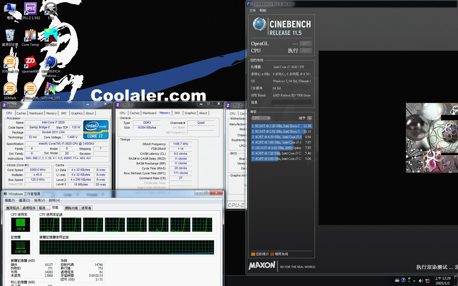Click the details arrow next to 细节 in CINEBENCH
The image size is (458, 286).
click(309, 118)
